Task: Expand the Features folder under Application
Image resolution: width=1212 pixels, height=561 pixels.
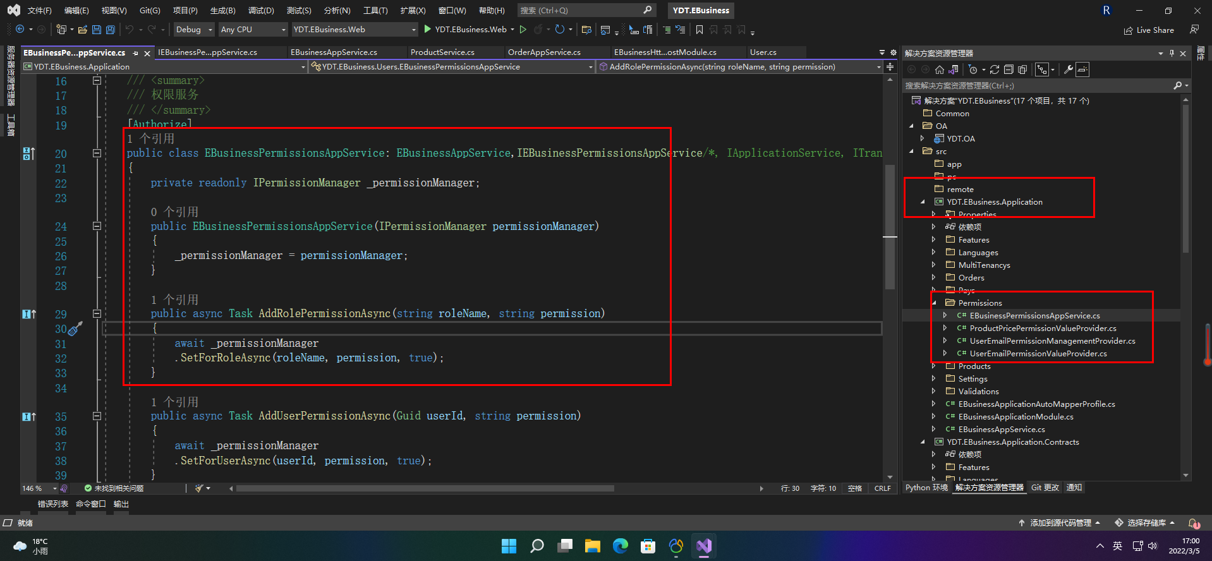Action: pyautogui.click(x=934, y=240)
